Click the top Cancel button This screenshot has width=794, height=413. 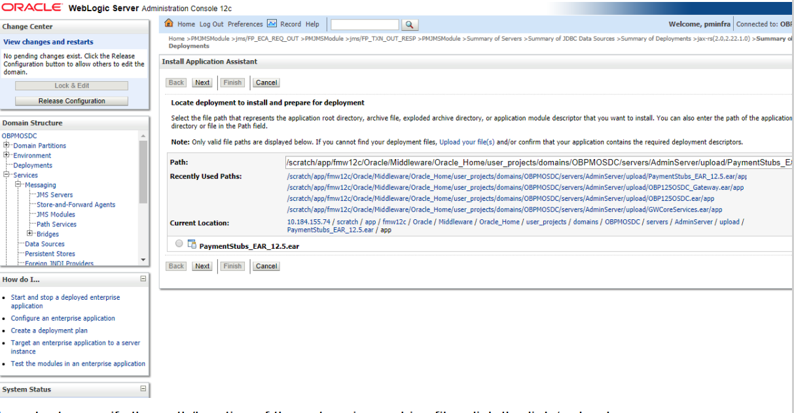pos(266,82)
